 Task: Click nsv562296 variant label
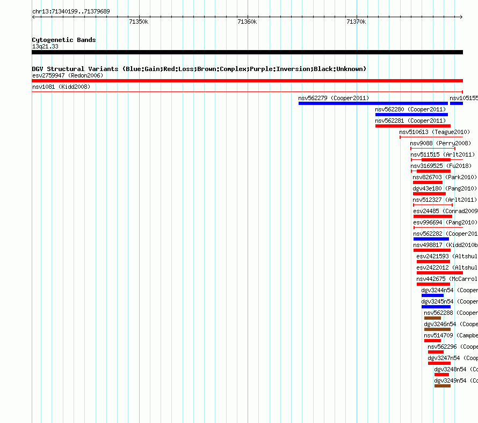coord(453,347)
